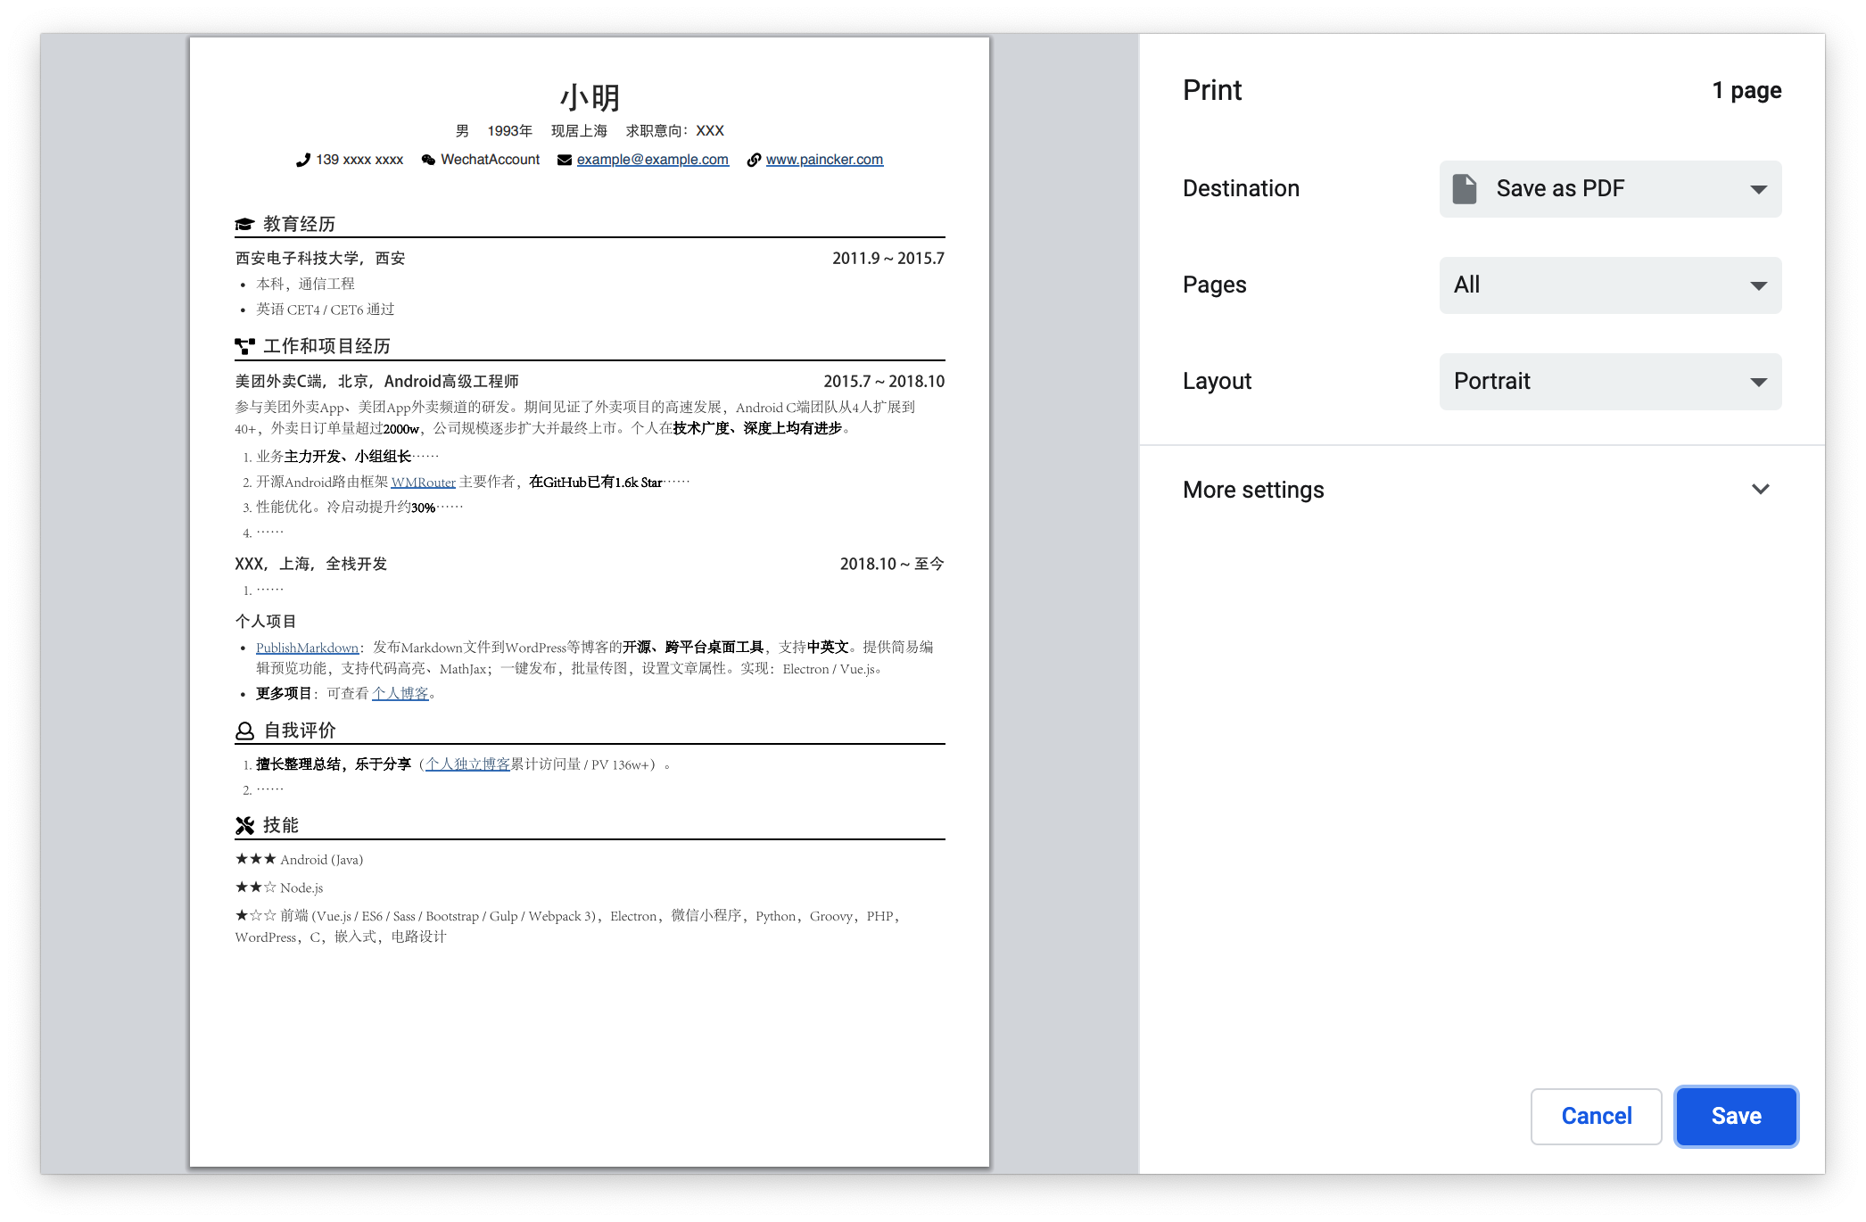Click the project diagram icon beside 工作和项目经历

(x=244, y=346)
